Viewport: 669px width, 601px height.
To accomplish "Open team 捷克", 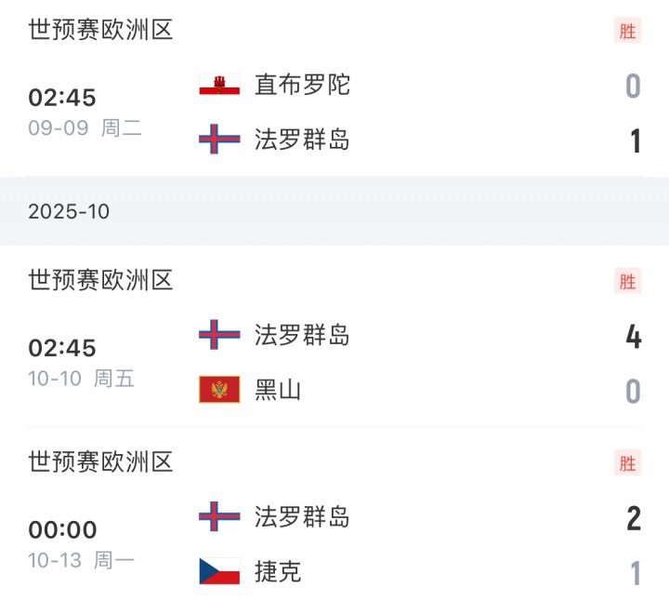I will (x=278, y=571).
